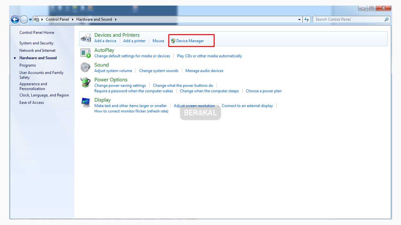Open Control Panel Home link

click(37, 33)
